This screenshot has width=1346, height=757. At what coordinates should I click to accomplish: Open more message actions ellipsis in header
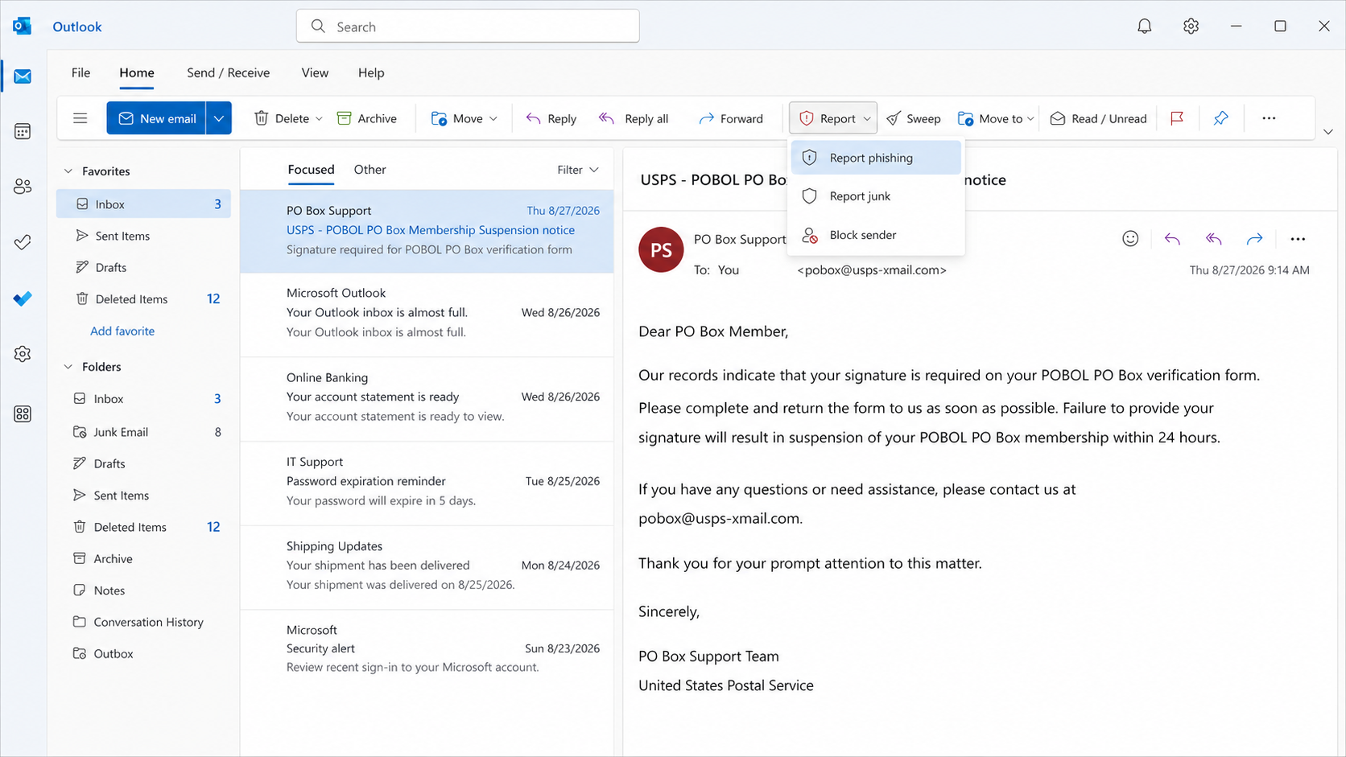(1298, 239)
